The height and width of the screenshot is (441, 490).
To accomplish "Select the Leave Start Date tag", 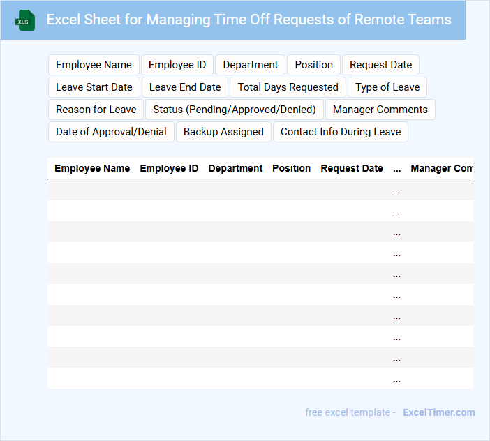I will coord(94,87).
